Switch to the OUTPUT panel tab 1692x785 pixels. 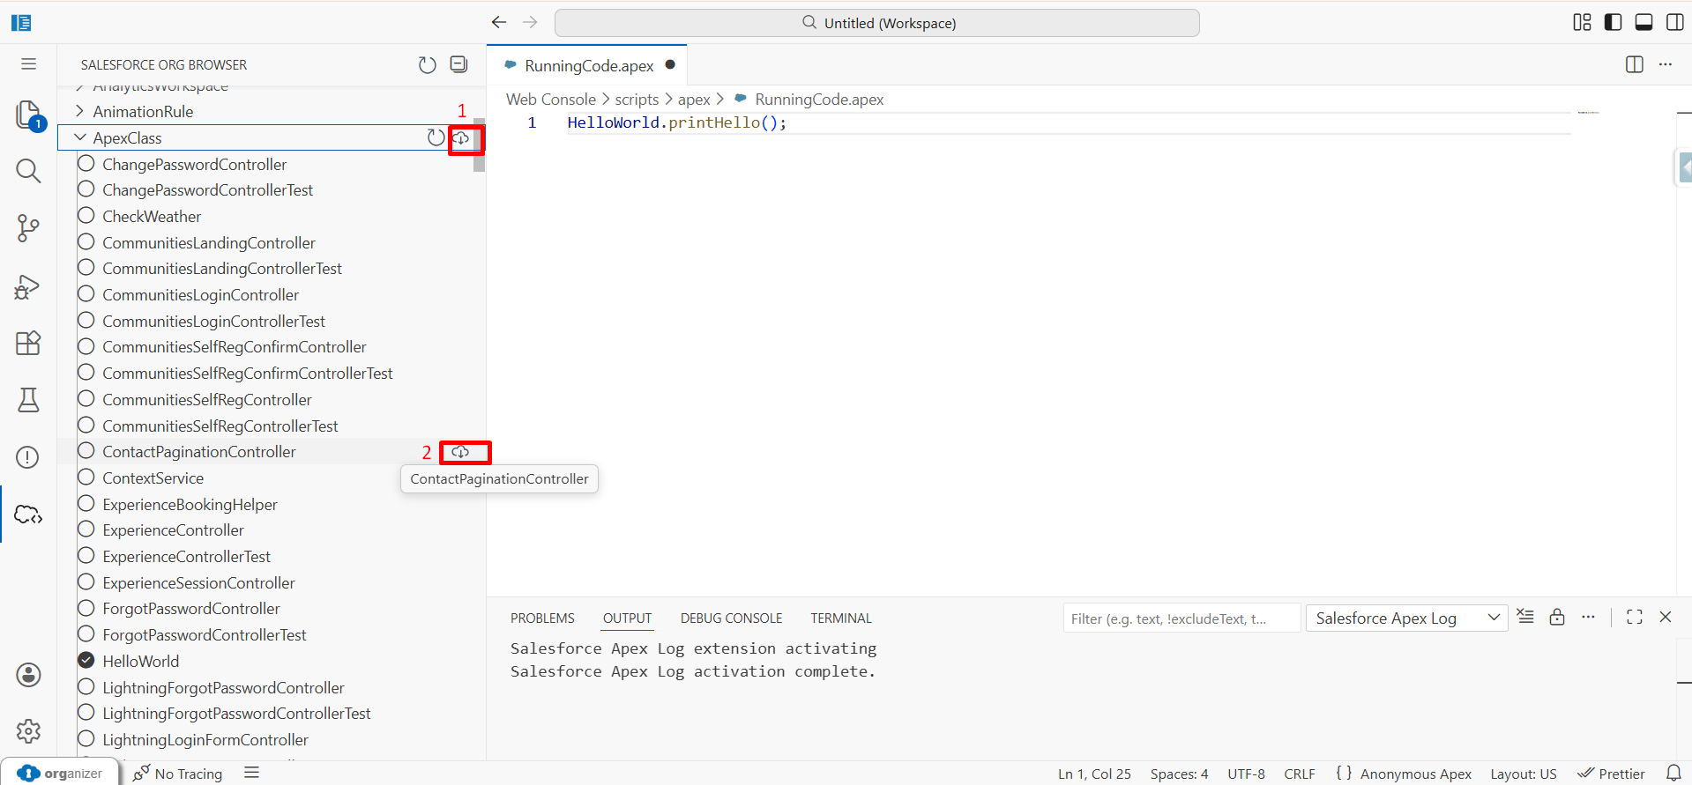point(628,618)
